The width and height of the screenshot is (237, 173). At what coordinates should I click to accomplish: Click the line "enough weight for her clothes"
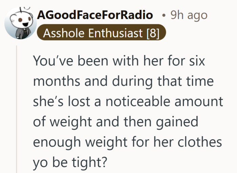click(x=127, y=141)
